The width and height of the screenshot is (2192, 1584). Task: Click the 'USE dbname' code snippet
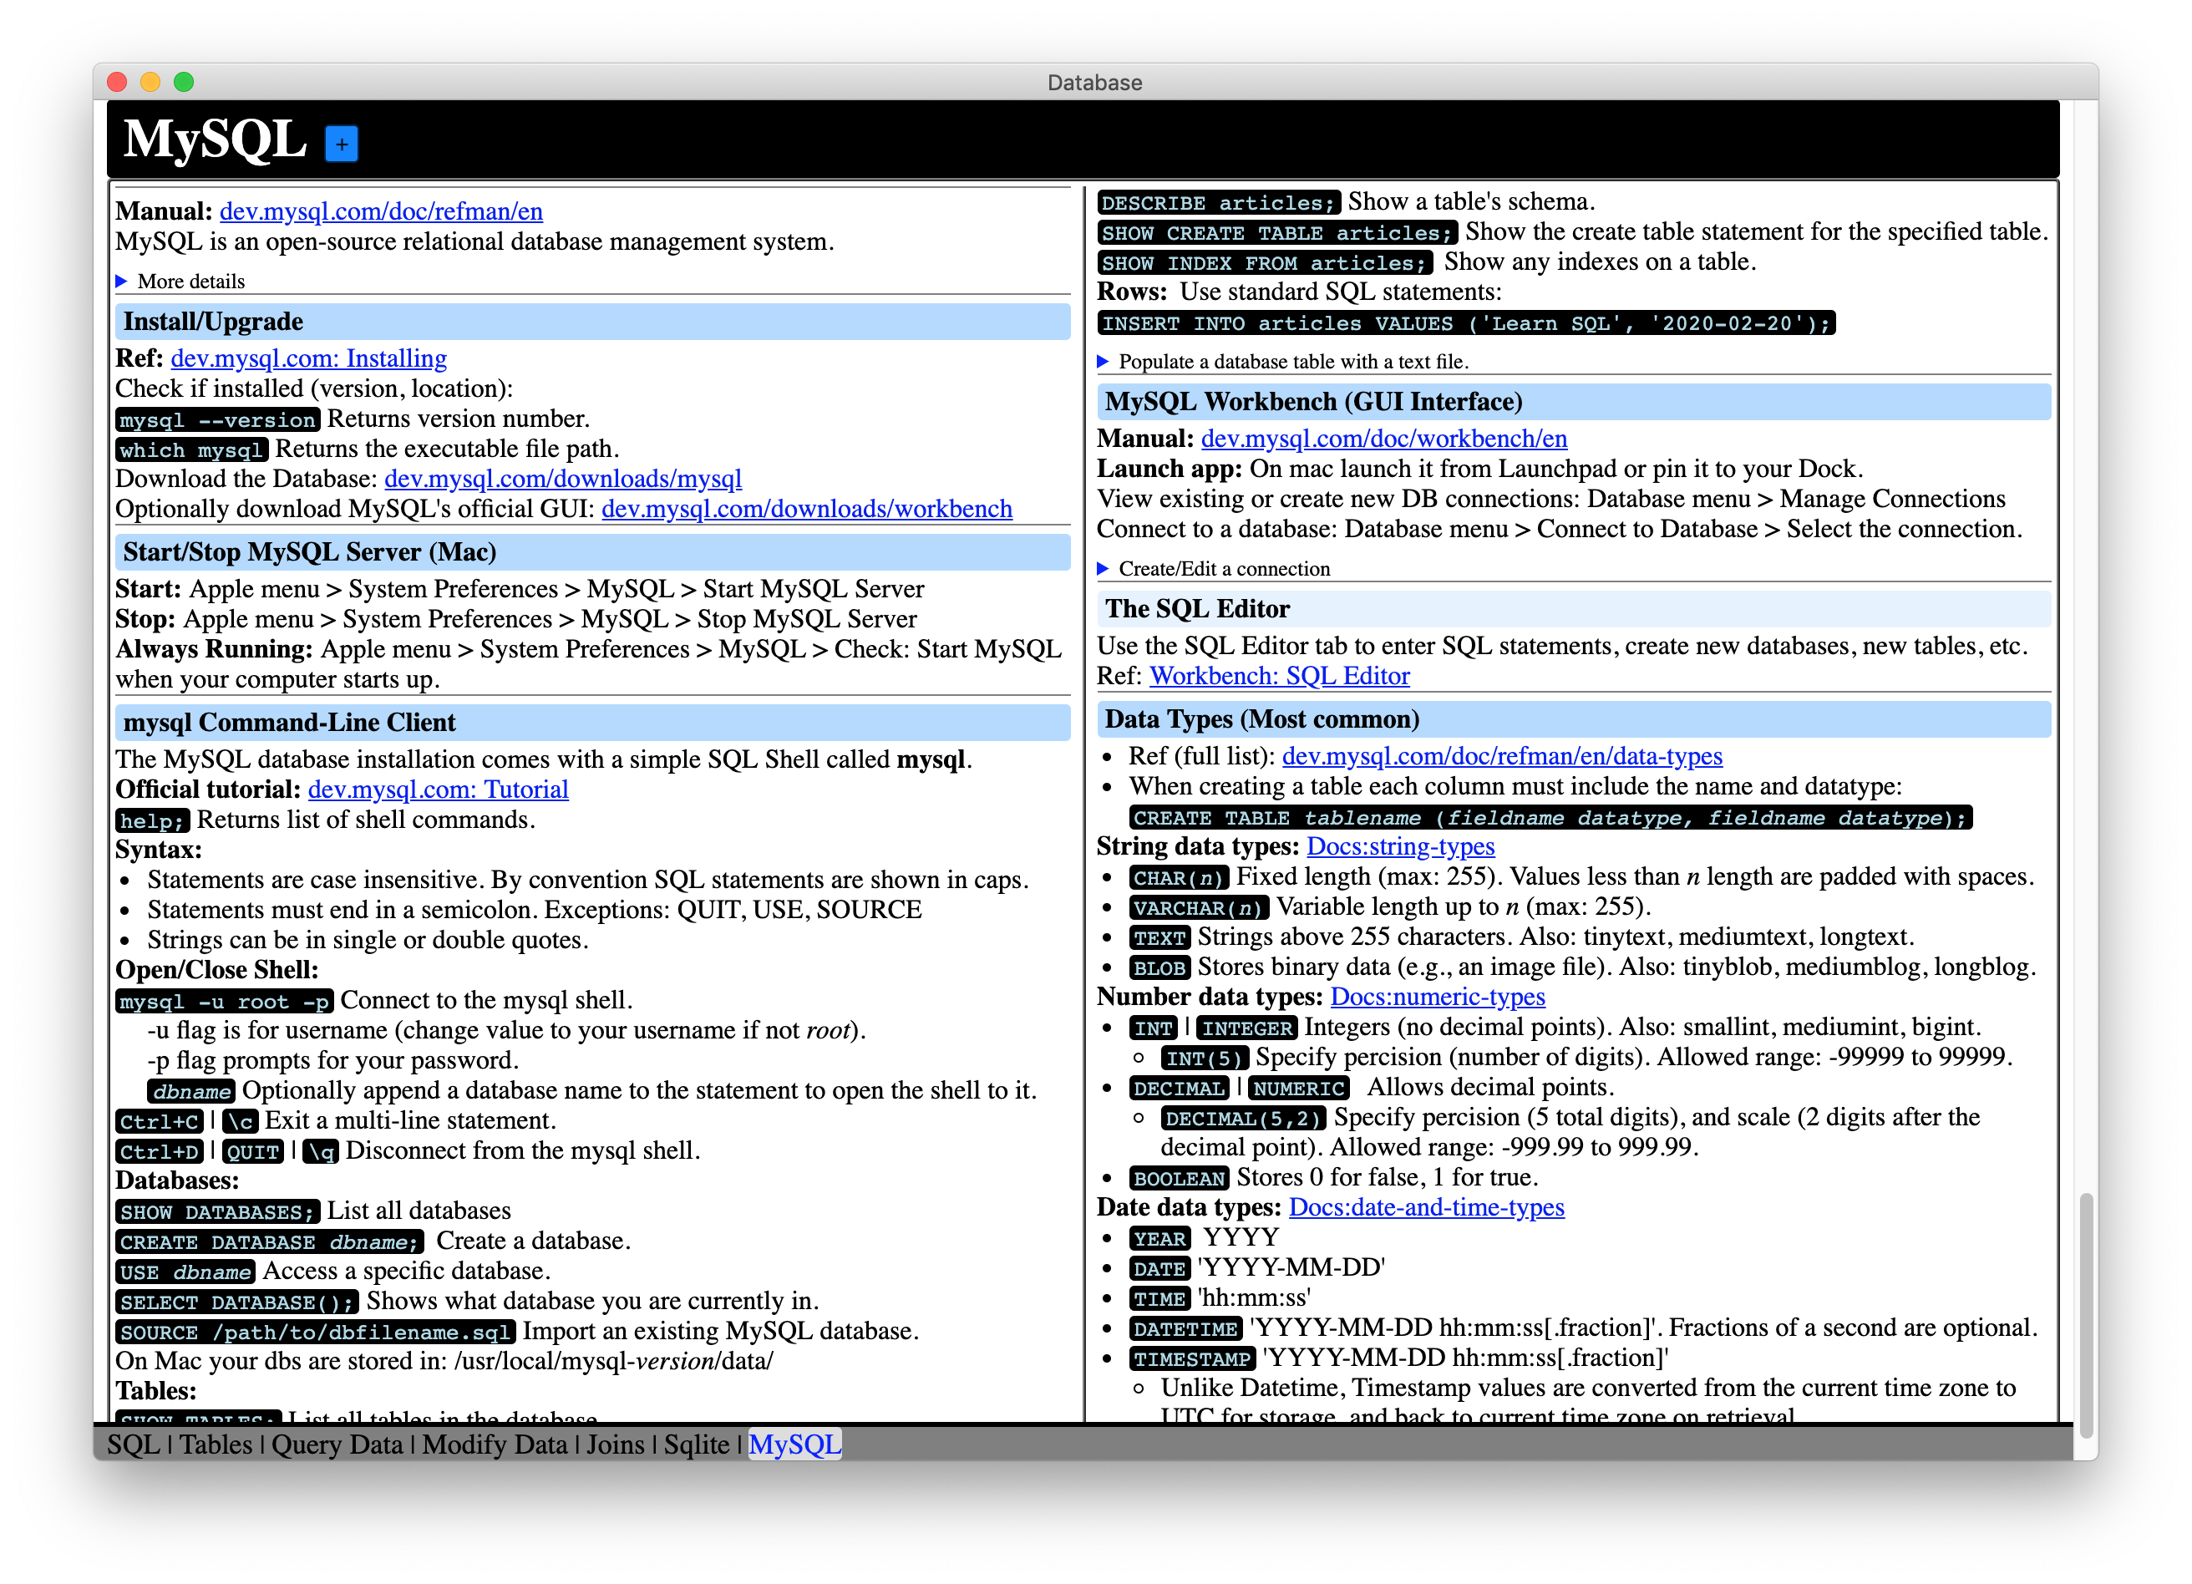click(185, 1272)
